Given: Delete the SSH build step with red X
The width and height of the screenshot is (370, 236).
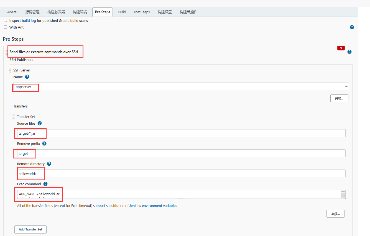Looking at the screenshot, I should pyautogui.click(x=341, y=48).
